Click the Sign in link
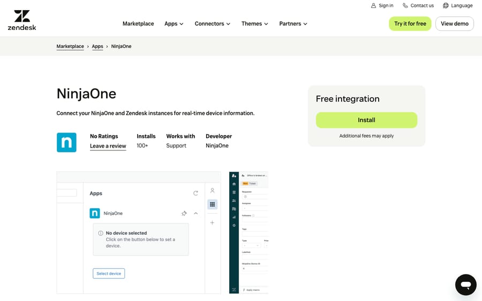Screen dimensions: 482x301 coord(382,5)
